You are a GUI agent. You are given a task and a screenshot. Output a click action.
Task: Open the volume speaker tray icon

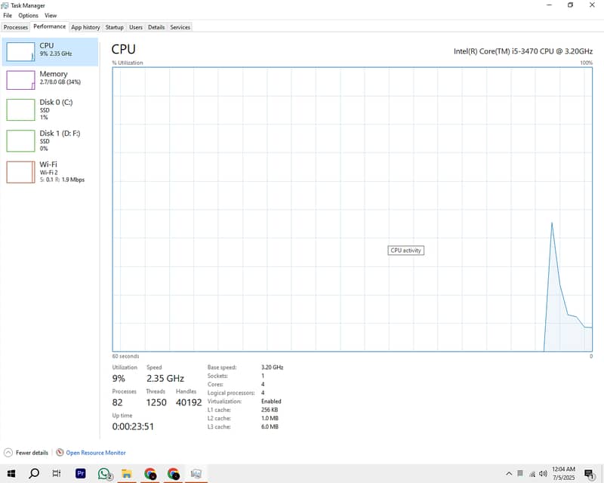pos(543,473)
